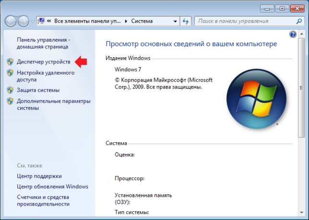Click the 'Процессор:' label
The width and height of the screenshot is (309, 220).
[129, 178]
